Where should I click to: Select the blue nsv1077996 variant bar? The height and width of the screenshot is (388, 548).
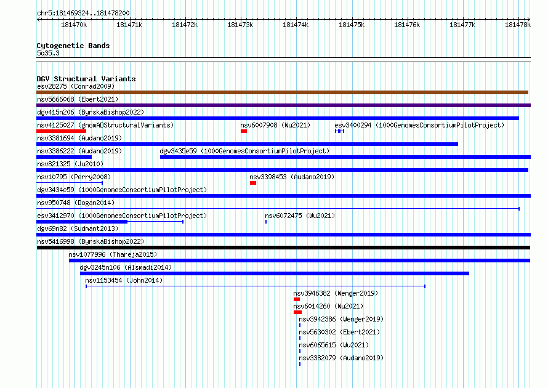tap(299, 261)
